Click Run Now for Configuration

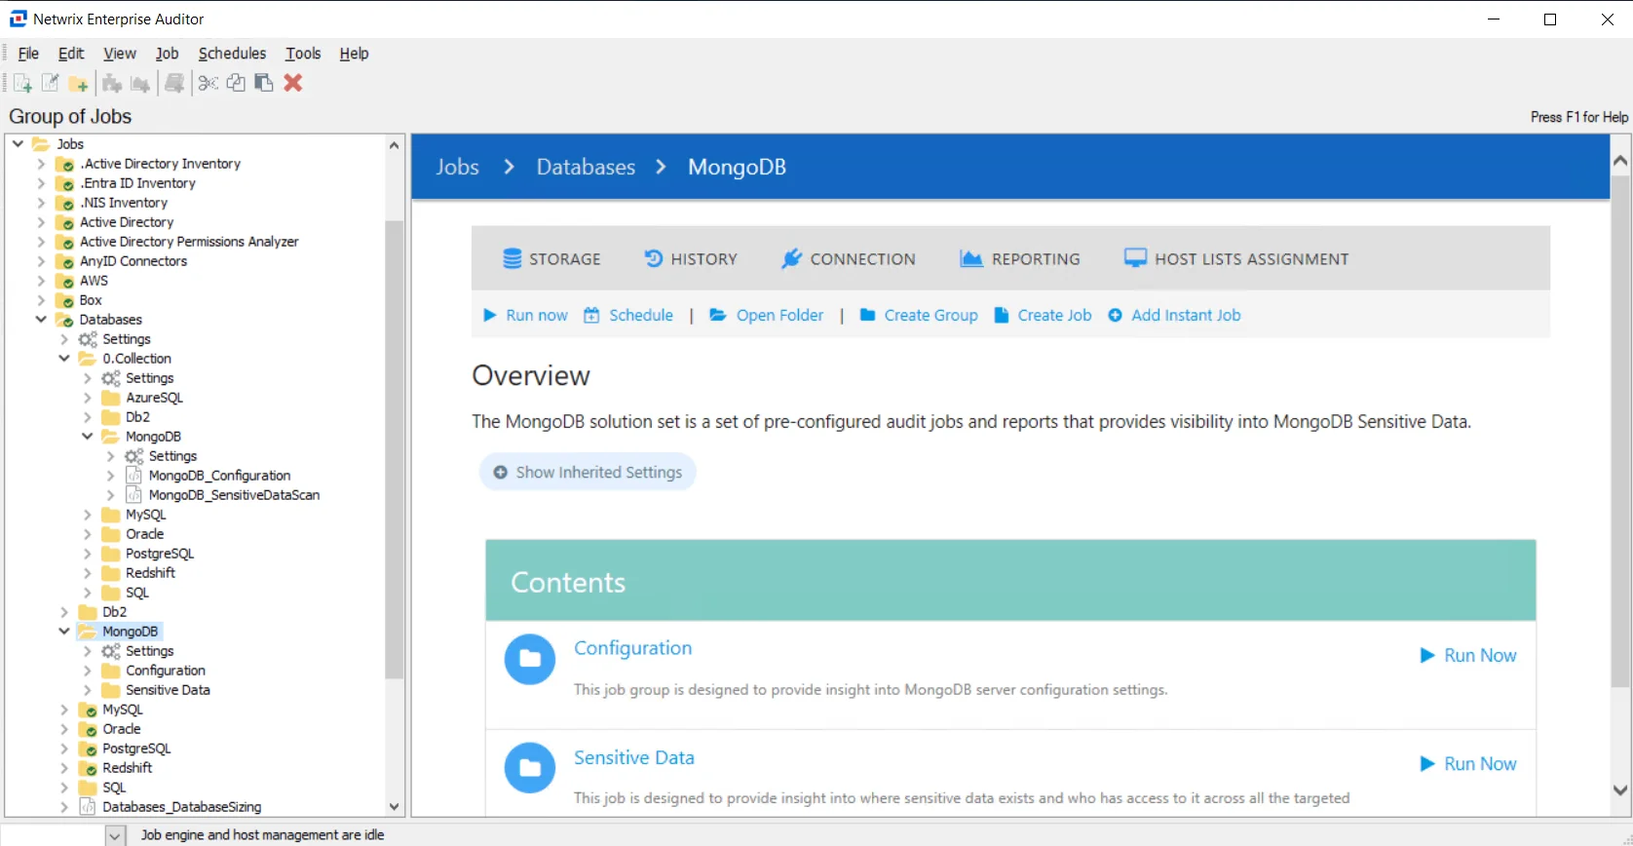(1468, 656)
